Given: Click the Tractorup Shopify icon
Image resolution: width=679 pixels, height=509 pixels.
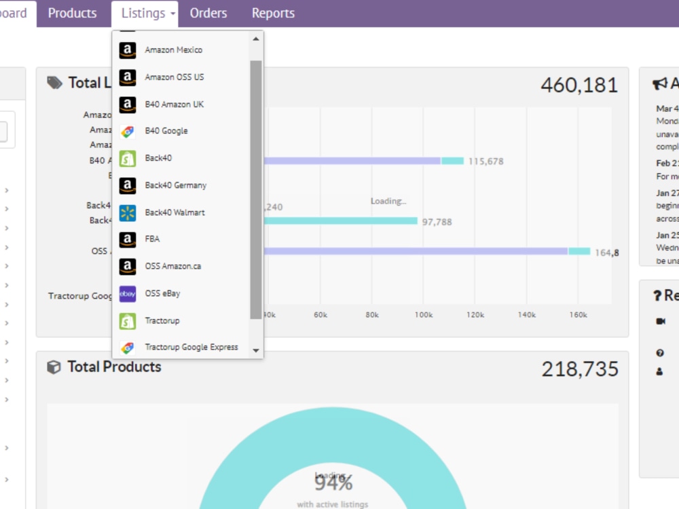Looking at the screenshot, I should (128, 321).
